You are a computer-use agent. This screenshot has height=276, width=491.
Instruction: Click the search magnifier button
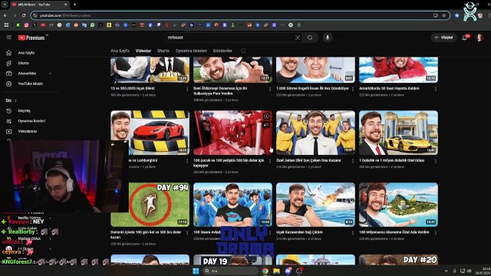click(310, 38)
